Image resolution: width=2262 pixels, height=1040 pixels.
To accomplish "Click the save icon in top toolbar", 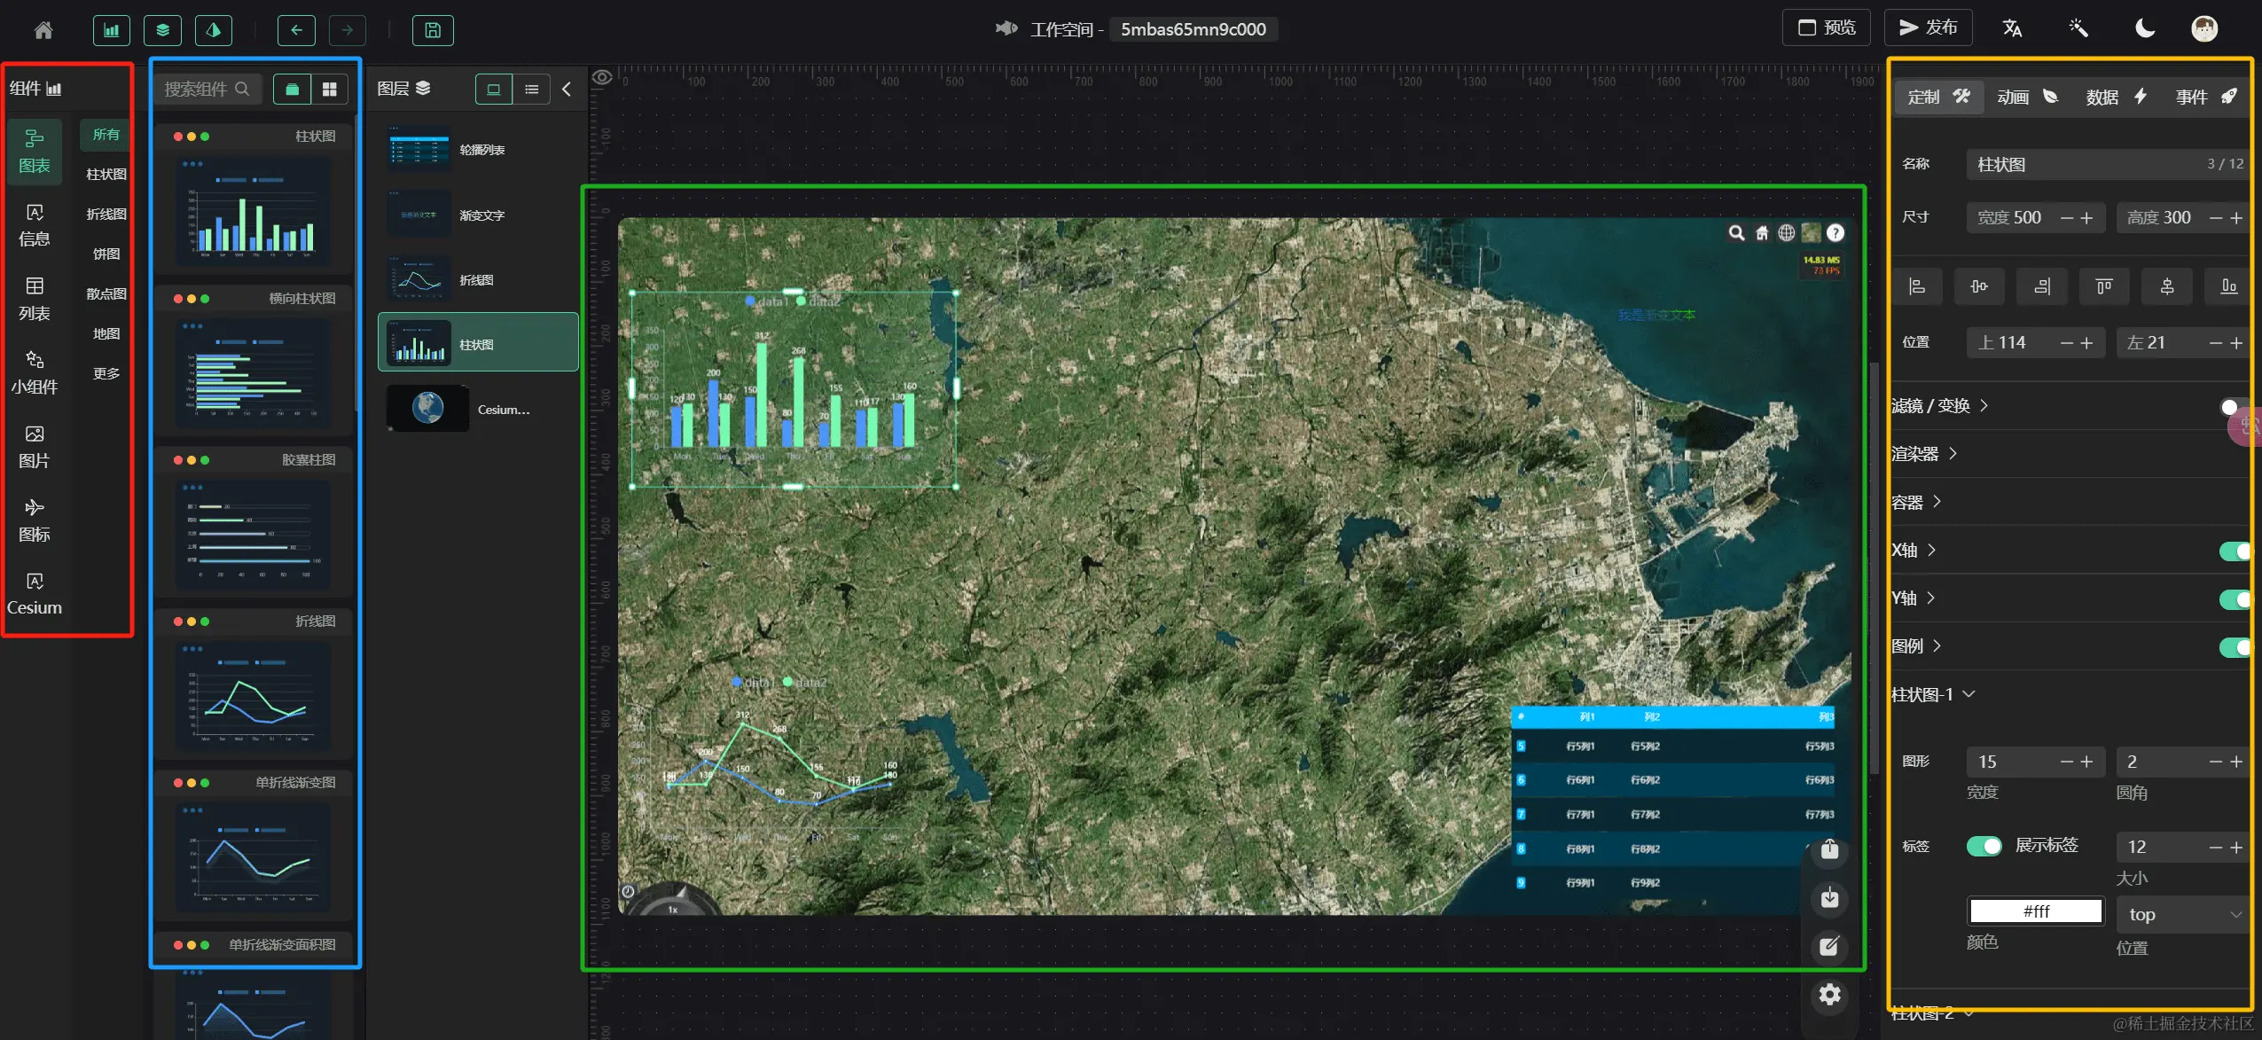I will click(433, 30).
